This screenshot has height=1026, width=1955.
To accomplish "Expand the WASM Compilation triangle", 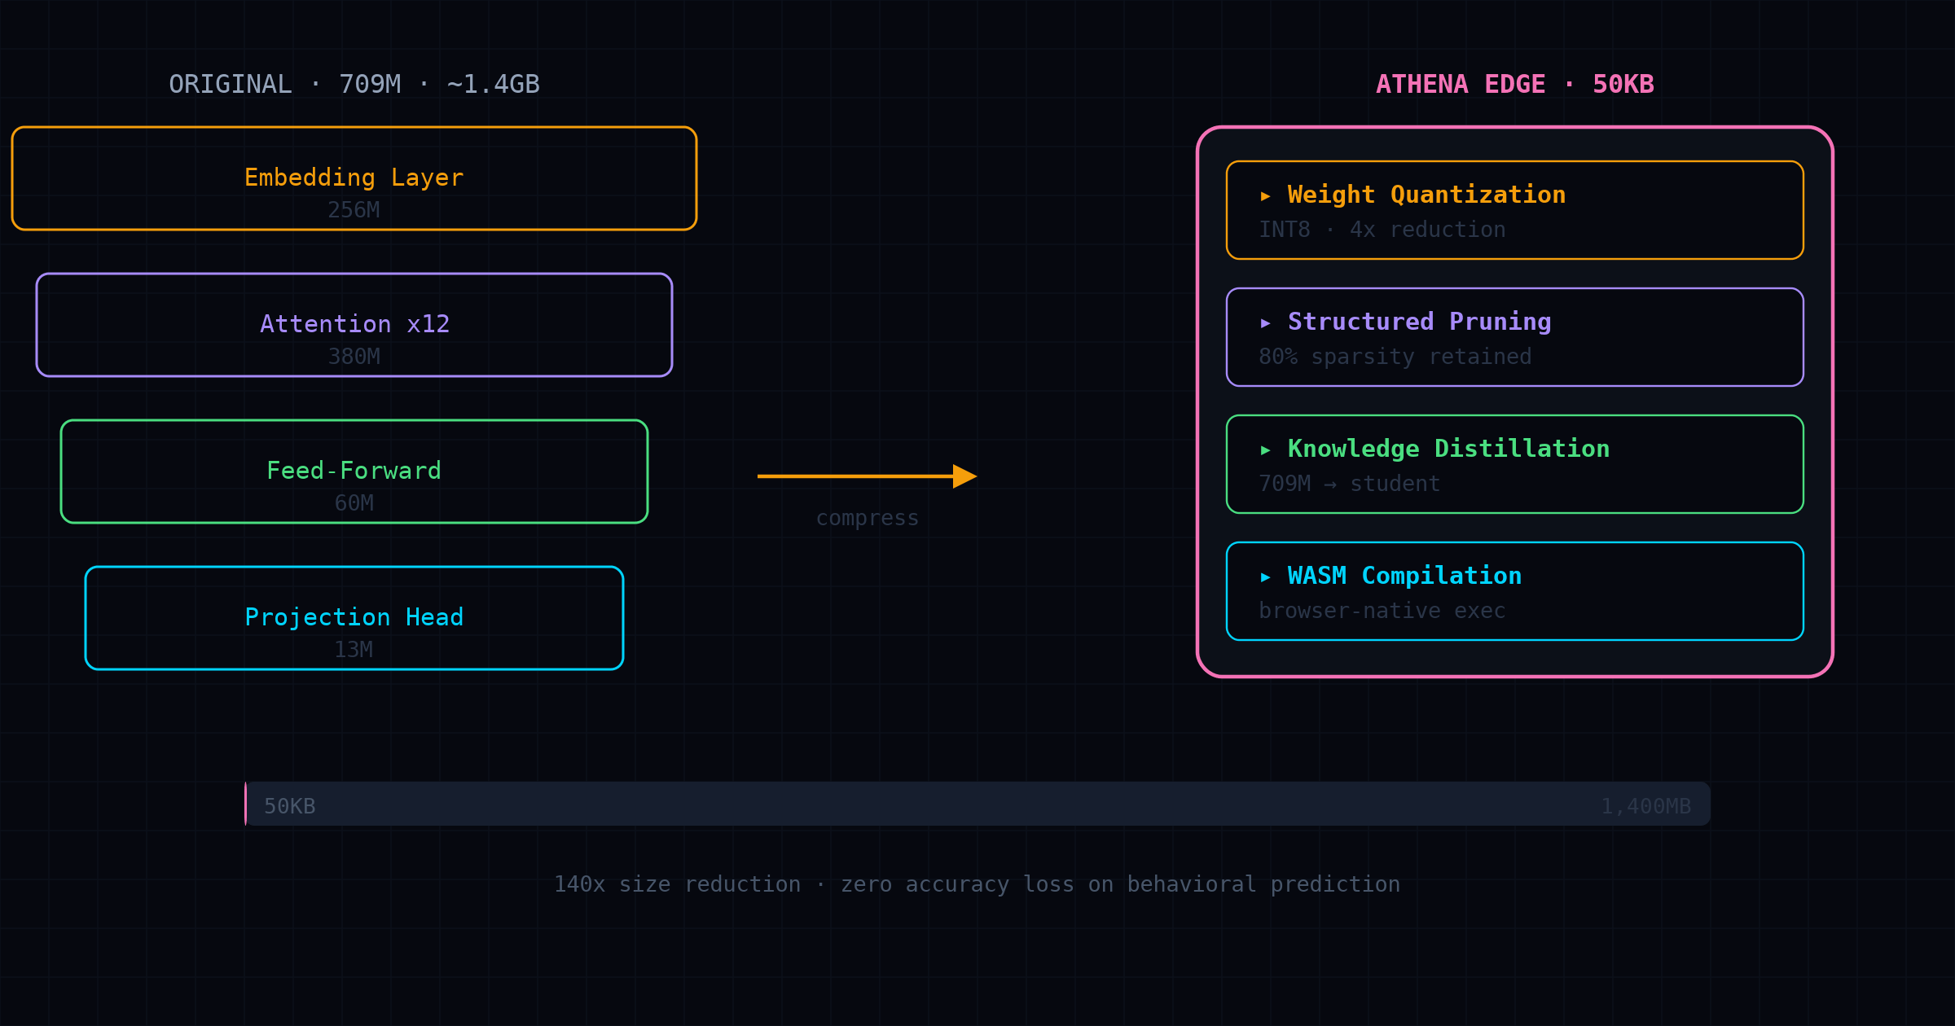I will click(x=1265, y=577).
